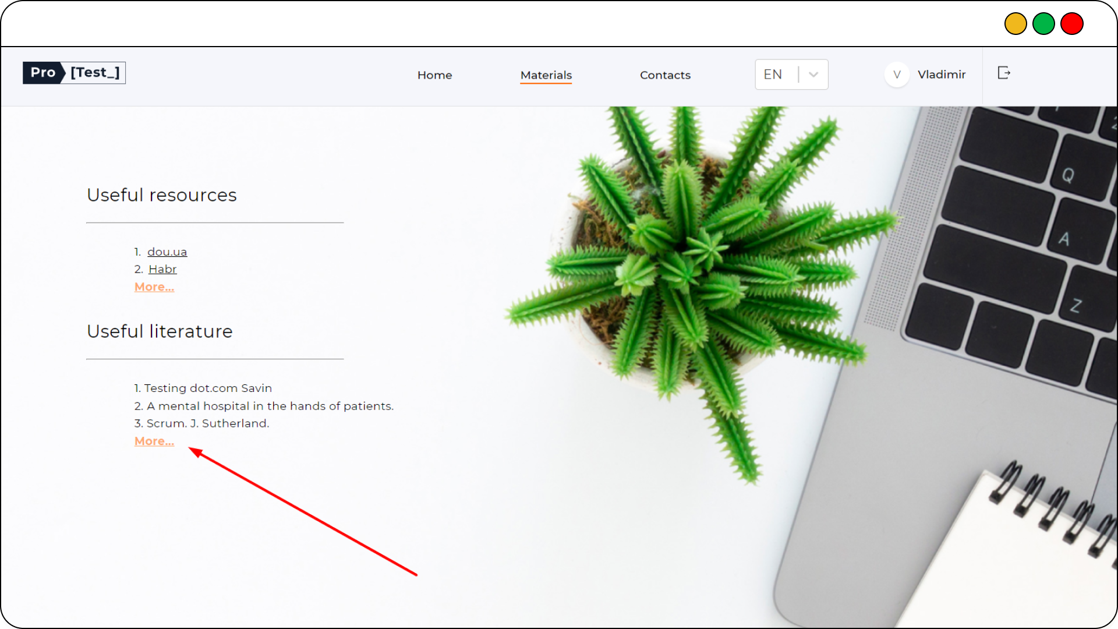Go to the Contacts page

(665, 75)
